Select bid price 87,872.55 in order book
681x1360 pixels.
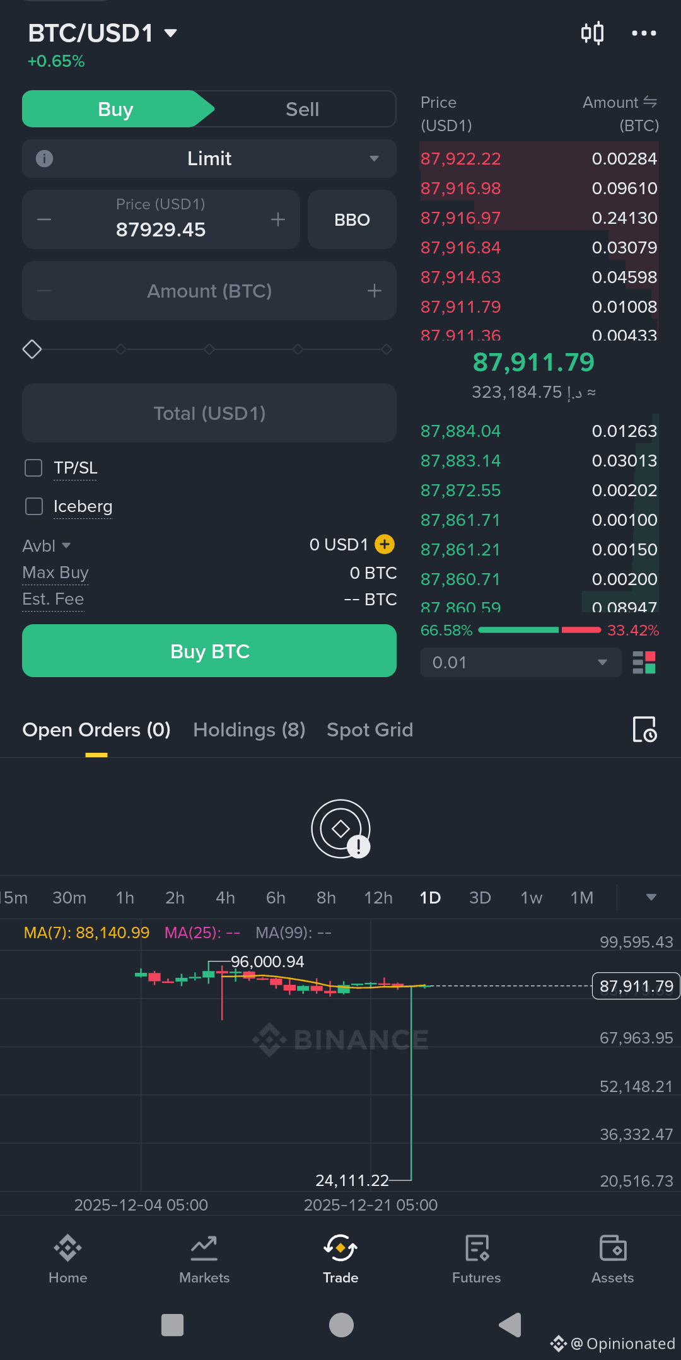point(461,490)
